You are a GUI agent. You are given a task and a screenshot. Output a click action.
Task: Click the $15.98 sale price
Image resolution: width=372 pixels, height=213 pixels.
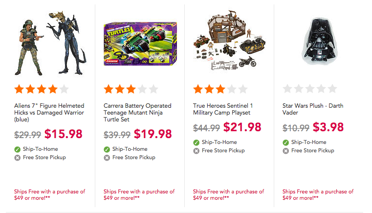64,134
